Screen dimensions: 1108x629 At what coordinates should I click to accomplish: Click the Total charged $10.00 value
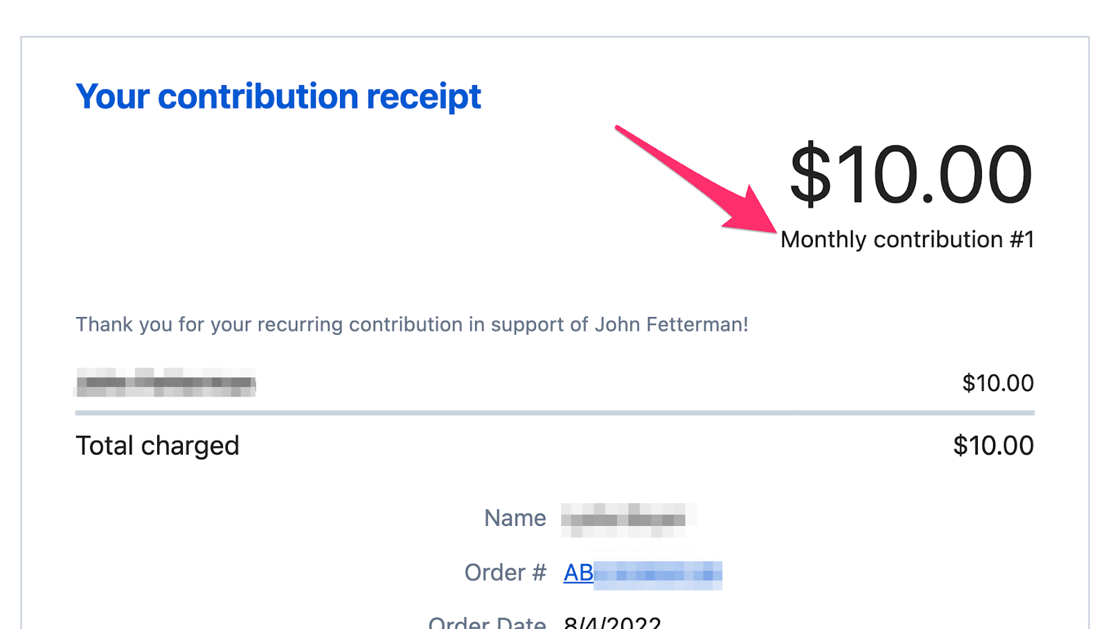tap(993, 446)
